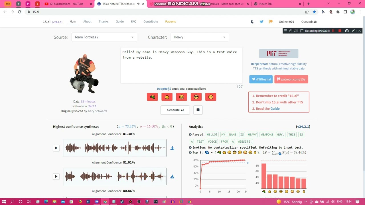Open the patreon.com/15ai button
The image size is (365, 205).
291,79
